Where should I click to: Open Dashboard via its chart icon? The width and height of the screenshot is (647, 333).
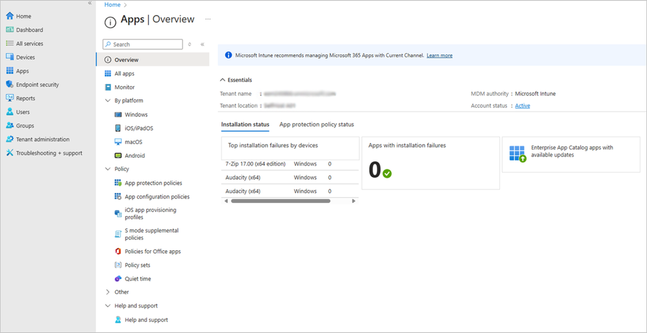[x=10, y=30]
